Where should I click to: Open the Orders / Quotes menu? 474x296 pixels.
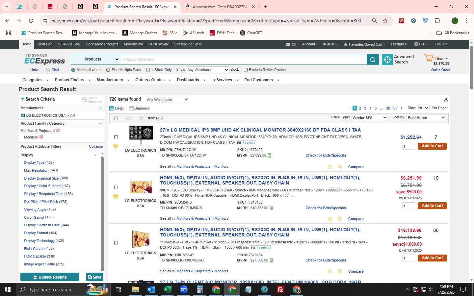click(153, 80)
